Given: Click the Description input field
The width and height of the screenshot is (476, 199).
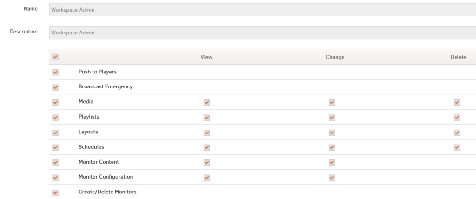Looking at the screenshot, I should [x=263, y=33].
